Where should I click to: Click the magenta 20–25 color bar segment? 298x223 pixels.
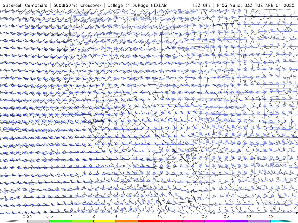(x=215, y=221)
